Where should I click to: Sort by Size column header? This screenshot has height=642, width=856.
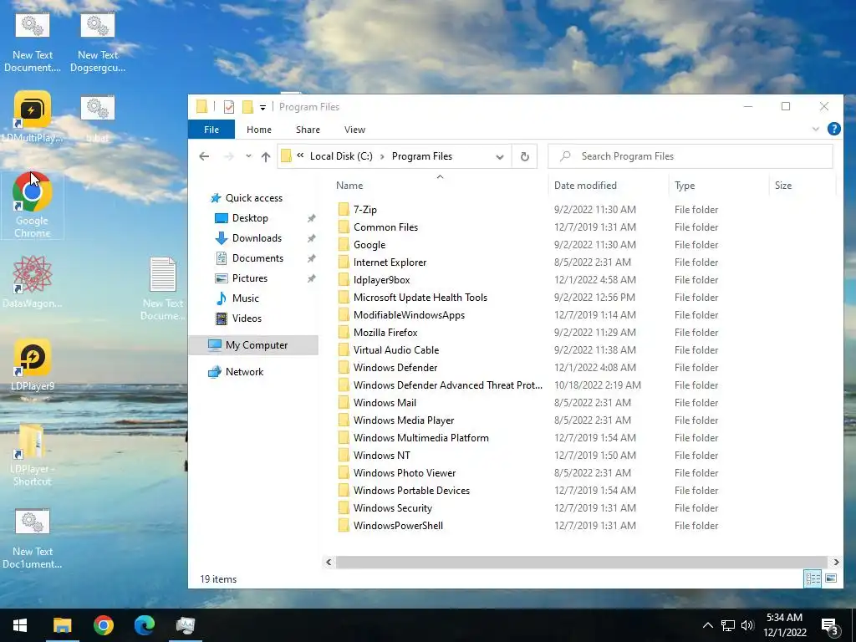tap(802, 186)
